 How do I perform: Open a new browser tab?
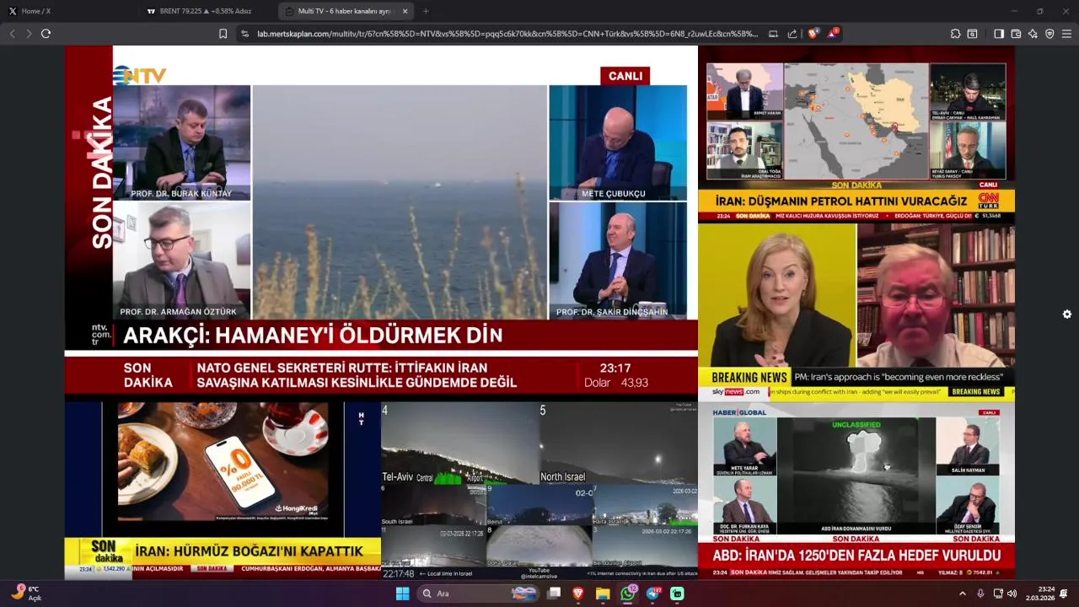pos(426,11)
